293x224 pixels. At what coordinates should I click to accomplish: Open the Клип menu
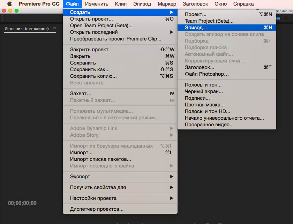[121, 4]
